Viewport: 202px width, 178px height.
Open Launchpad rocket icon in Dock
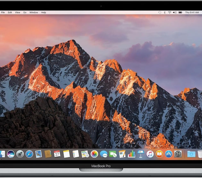[20, 154]
